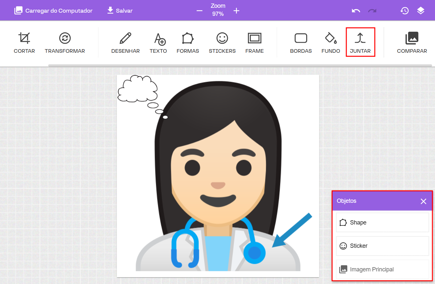Select the Formas shapes tool

click(x=188, y=43)
